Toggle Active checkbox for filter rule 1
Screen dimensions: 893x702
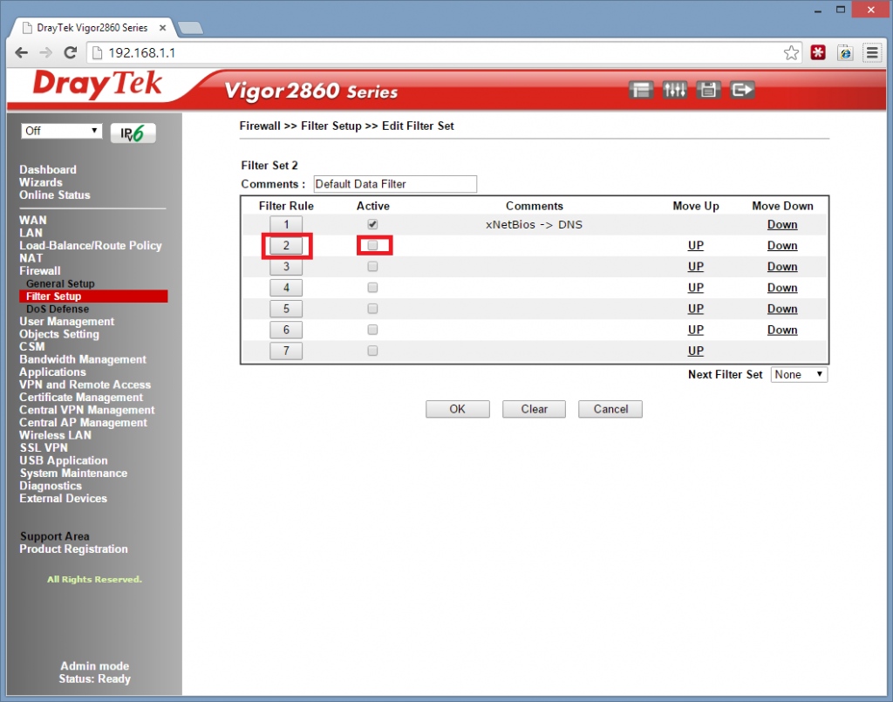click(x=372, y=224)
